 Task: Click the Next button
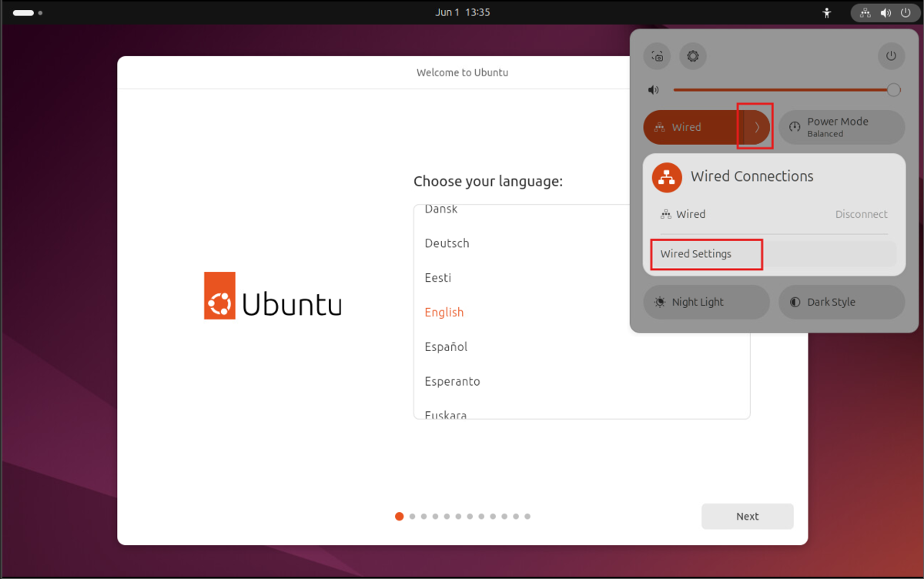point(747,517)
